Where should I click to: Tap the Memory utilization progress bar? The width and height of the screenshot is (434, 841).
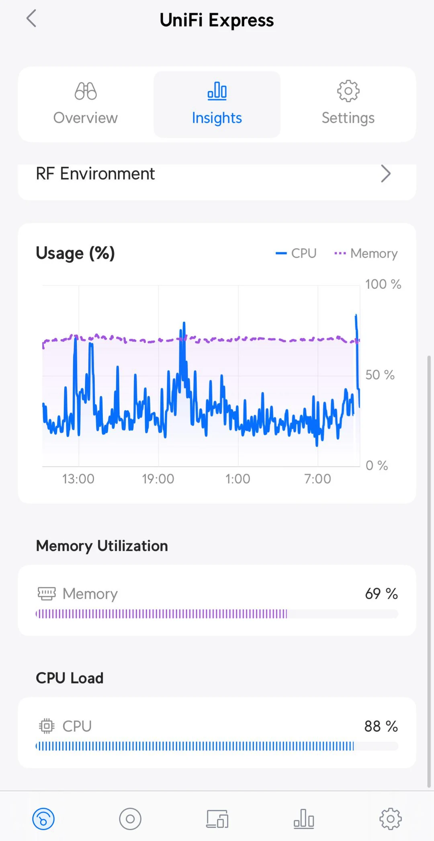(x=217, y=614)
